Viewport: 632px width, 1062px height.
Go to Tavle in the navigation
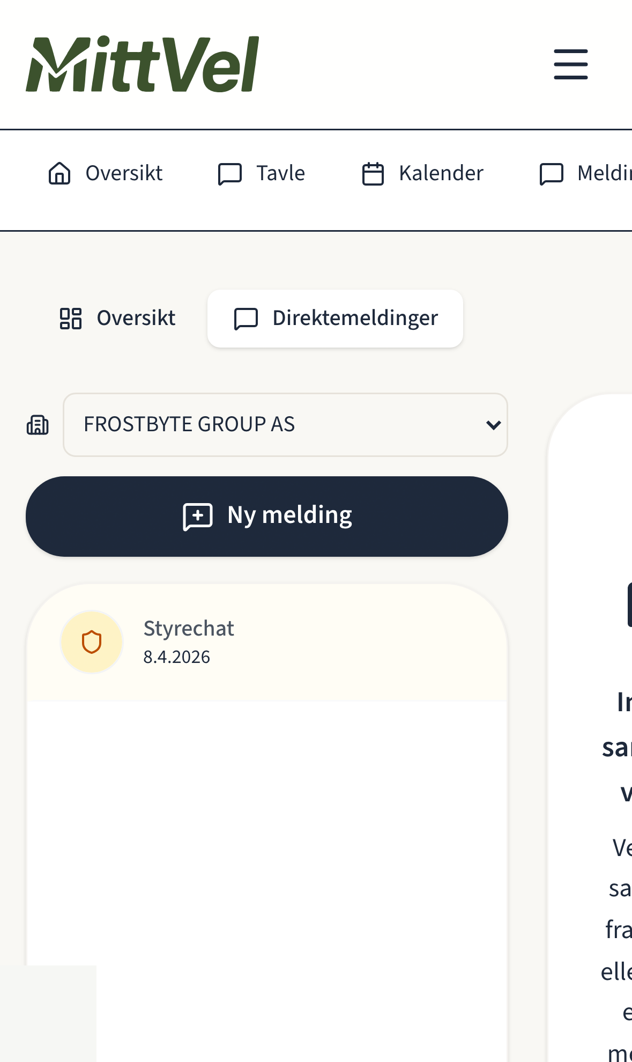(280, 173)
